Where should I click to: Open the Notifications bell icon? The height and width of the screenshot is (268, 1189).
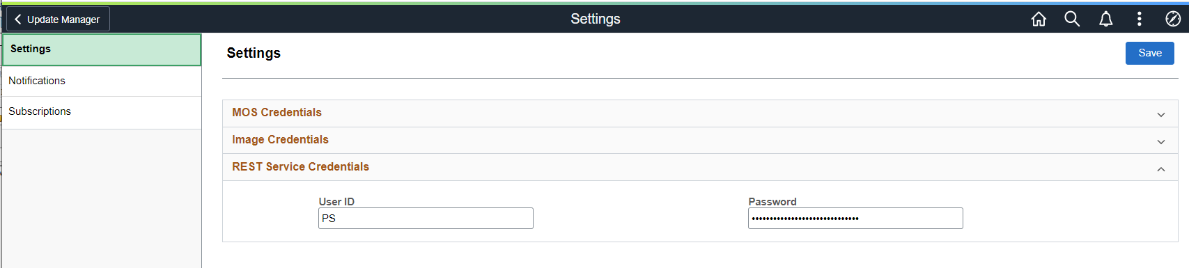click(1105, 19)
